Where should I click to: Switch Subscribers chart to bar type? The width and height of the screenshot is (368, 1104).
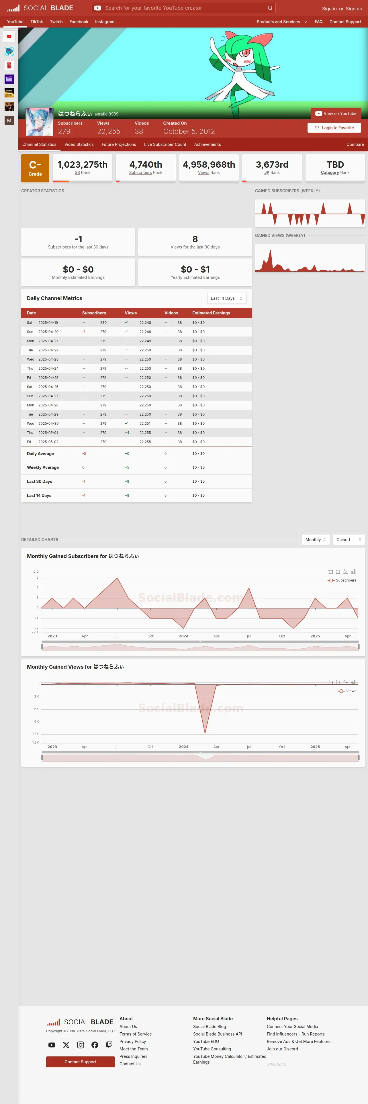353,572
